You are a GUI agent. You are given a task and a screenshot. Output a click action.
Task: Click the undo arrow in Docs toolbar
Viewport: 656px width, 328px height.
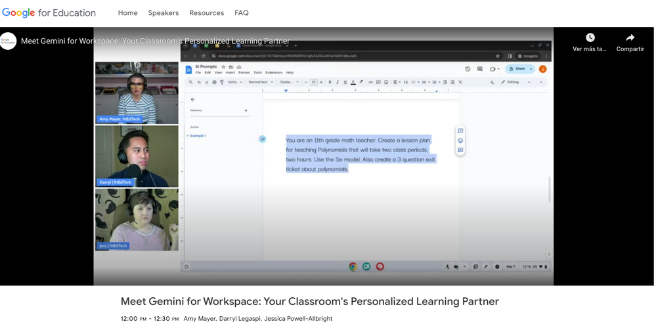click(x=199, y=82)
